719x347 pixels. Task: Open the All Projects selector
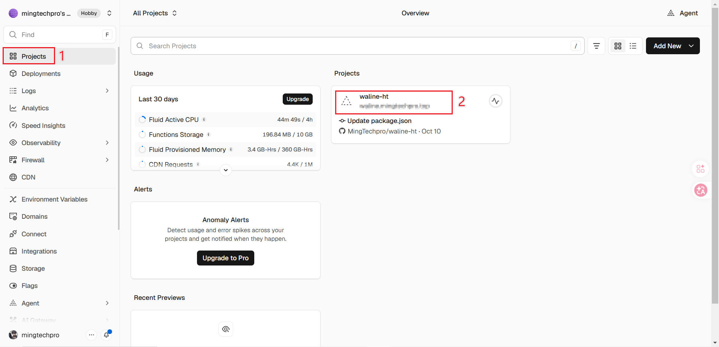coord(155,13)
